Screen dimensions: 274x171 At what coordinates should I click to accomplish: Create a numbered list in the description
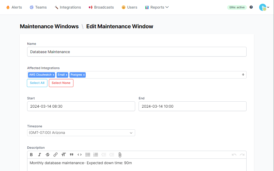[x=96, y=154]
